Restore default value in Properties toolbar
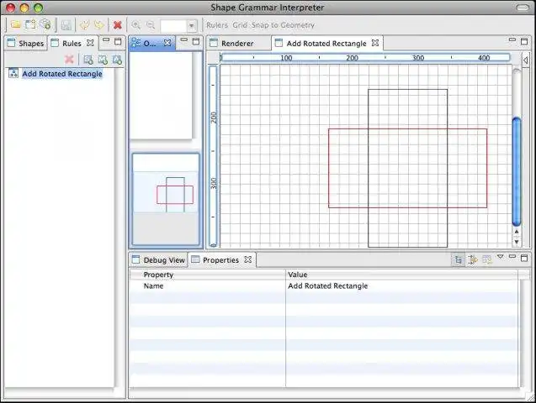Screen dimensions: 536x403 point(486,259)
